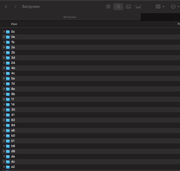Switch to column view
Viewport: 180px width, 171px height.
128,6
